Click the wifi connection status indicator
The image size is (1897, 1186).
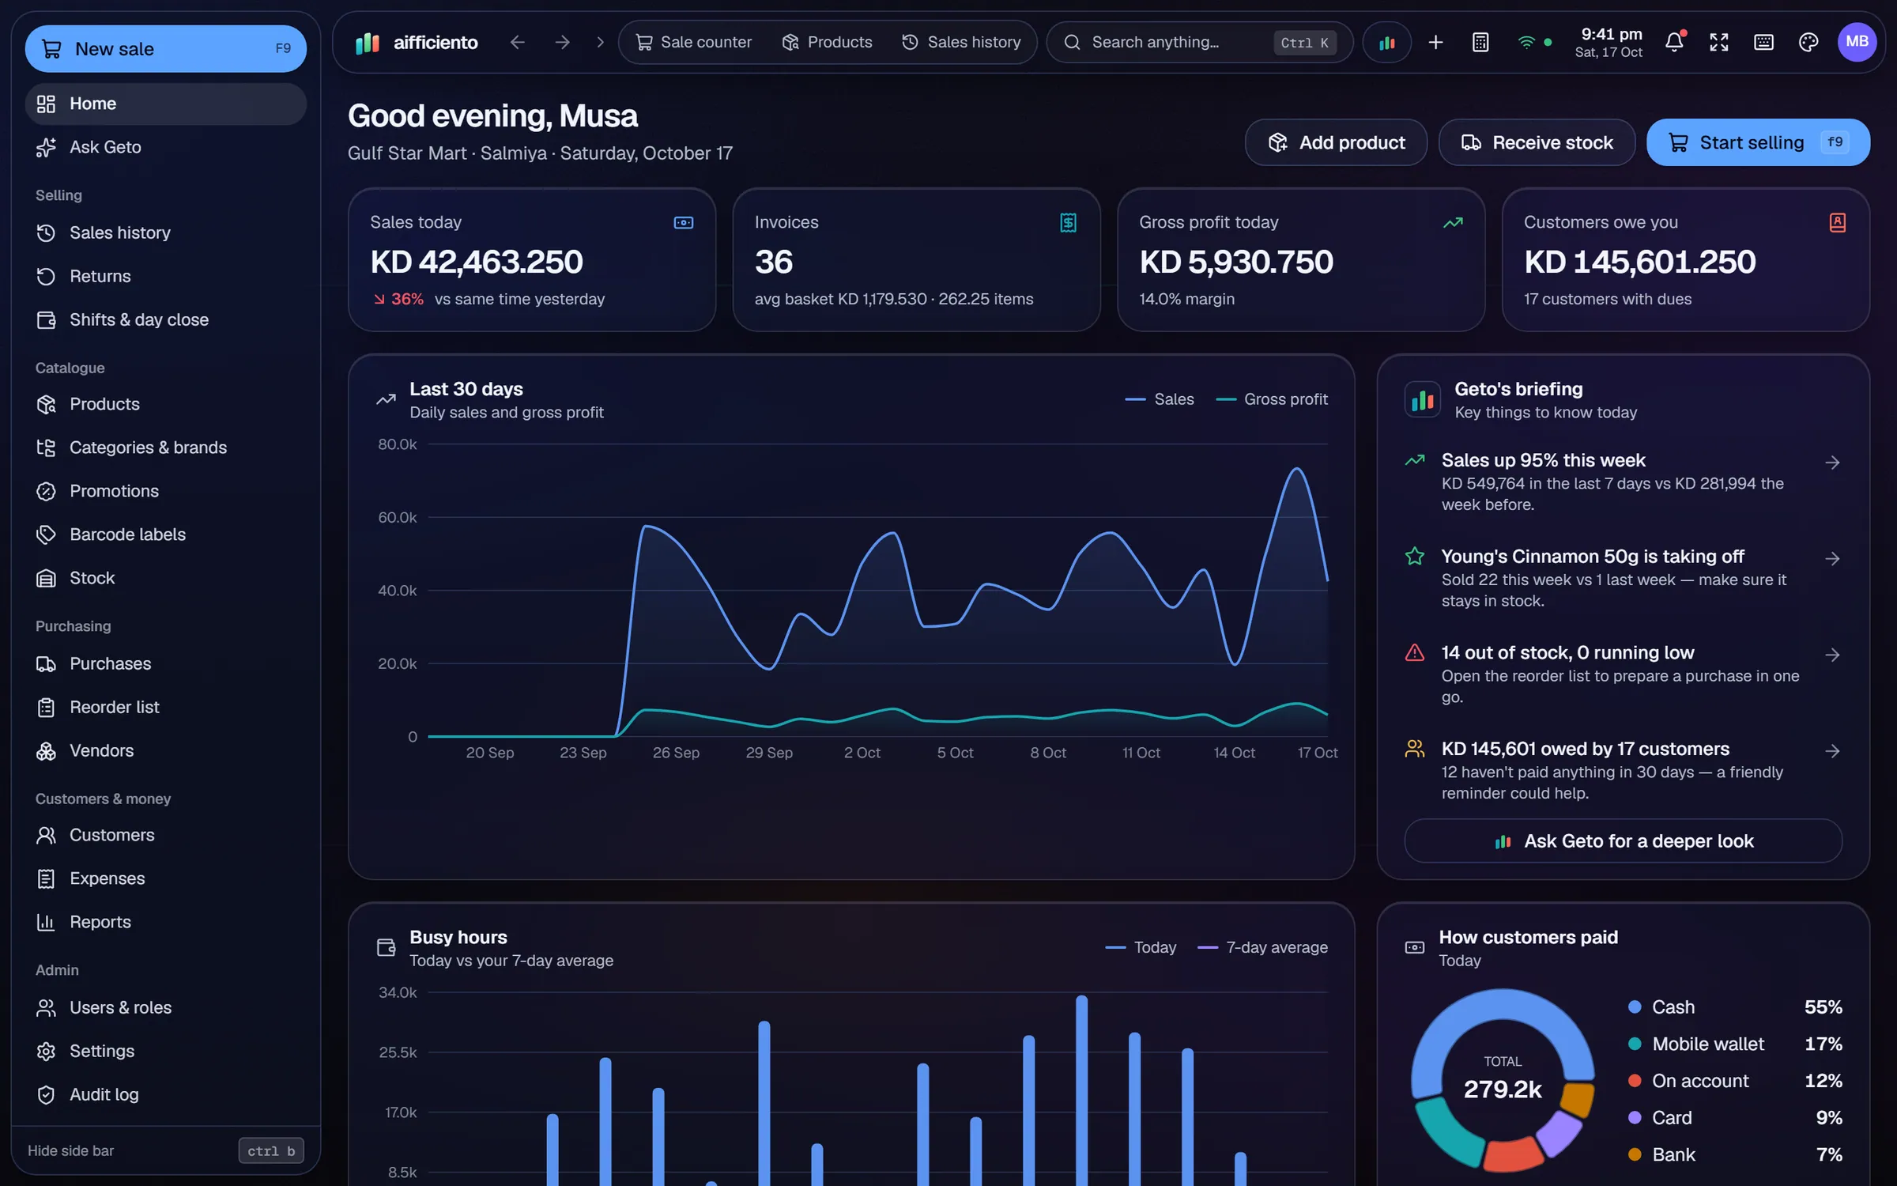[1535, 42]
